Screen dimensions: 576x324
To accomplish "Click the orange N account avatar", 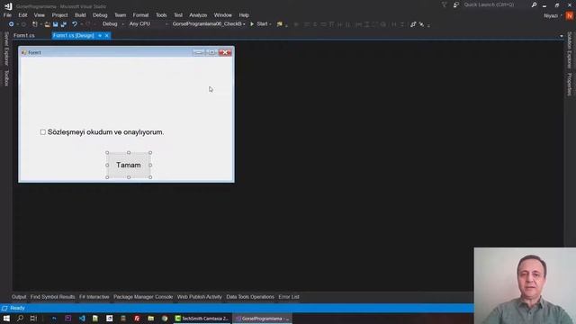I will [570, 16].
